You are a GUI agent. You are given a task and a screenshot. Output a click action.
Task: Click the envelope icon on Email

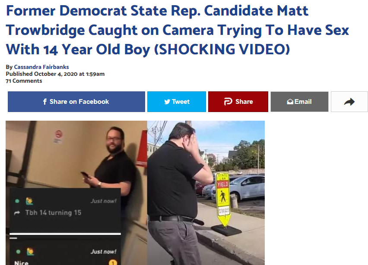(290, 102)
